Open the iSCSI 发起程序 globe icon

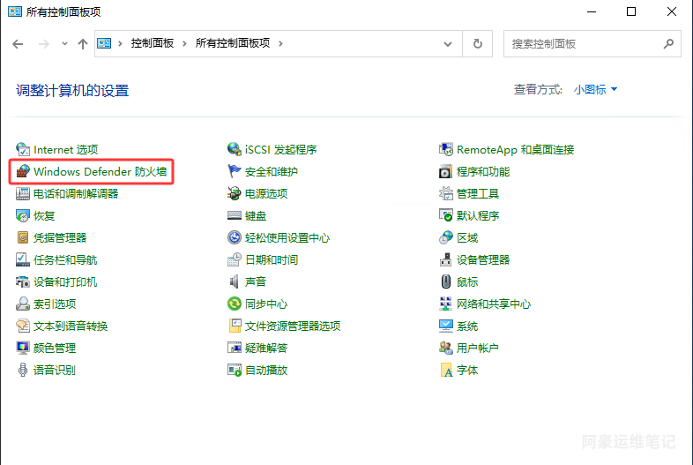pos(235,149)
